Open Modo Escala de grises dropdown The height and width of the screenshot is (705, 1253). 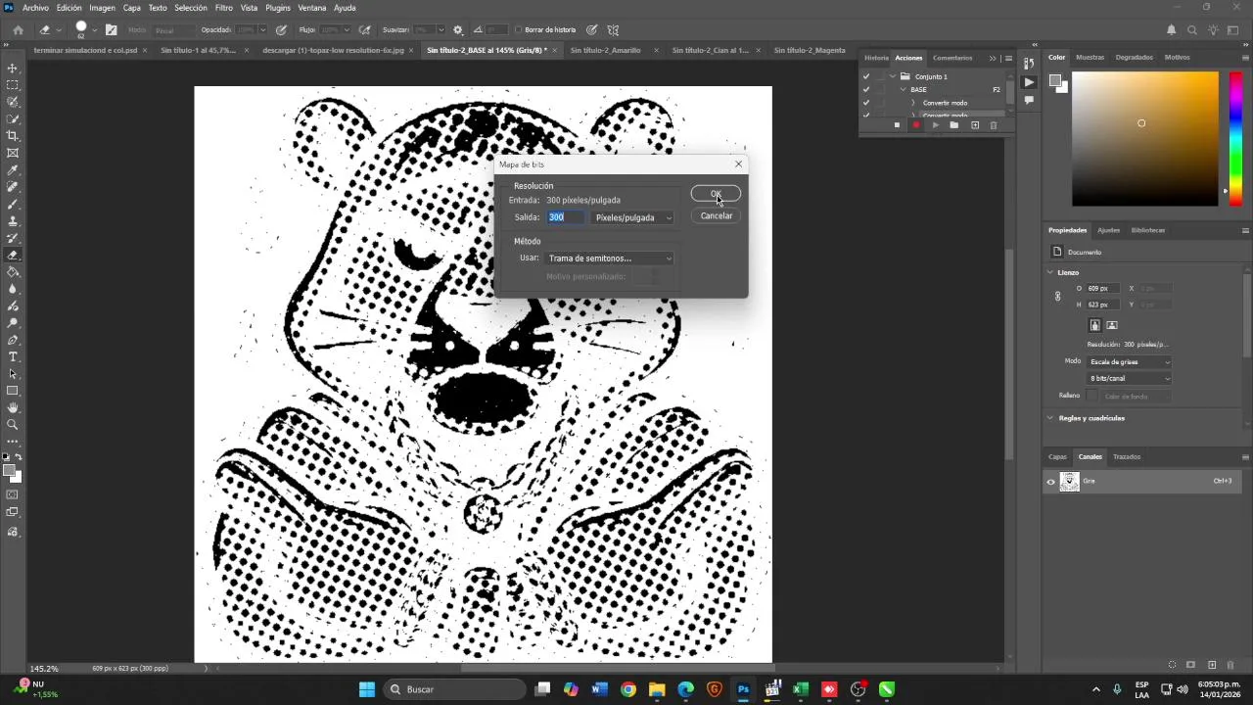pyautogui.click(x=1130, y=362)
